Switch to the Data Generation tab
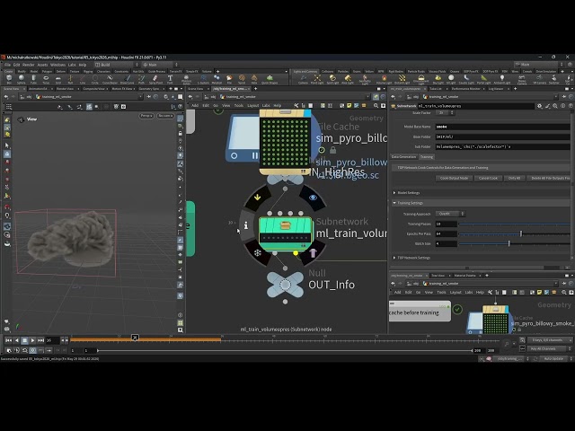This screenshot has width=575, height=431. pos(403,157)
